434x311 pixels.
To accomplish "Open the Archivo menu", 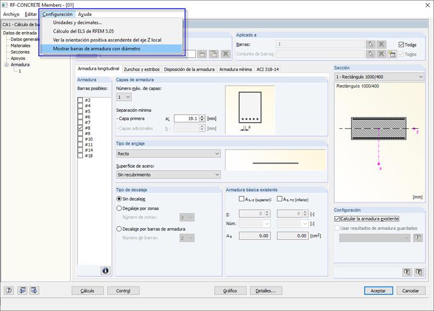I will (11, 14).
